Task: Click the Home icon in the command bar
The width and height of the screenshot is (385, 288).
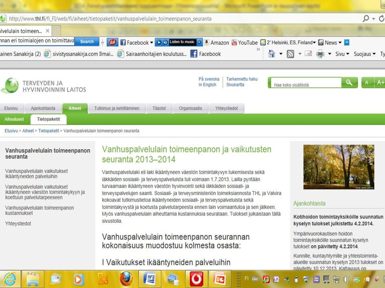Action: 272,54
